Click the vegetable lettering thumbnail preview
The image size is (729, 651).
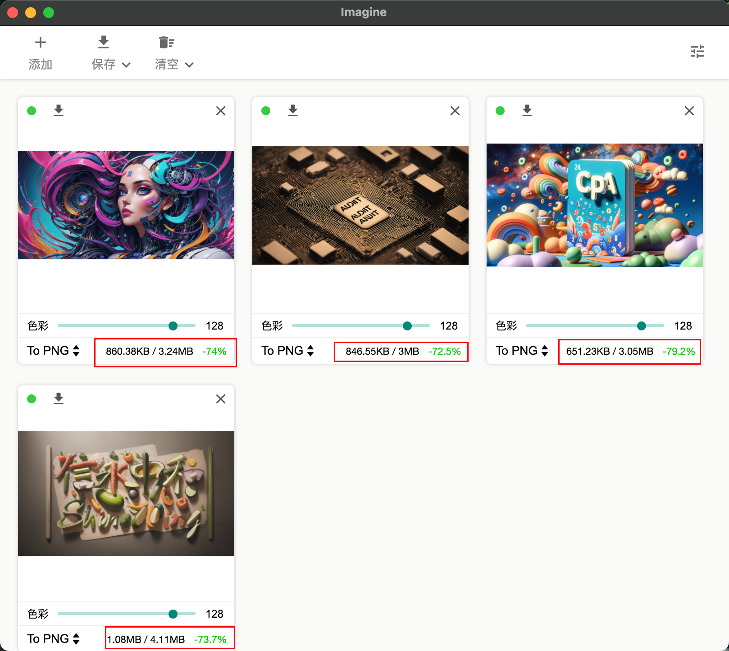tap(126, 493)
